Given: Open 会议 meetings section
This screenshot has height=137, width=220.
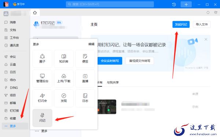Looking at the screenshot, I should pos(10,57).
